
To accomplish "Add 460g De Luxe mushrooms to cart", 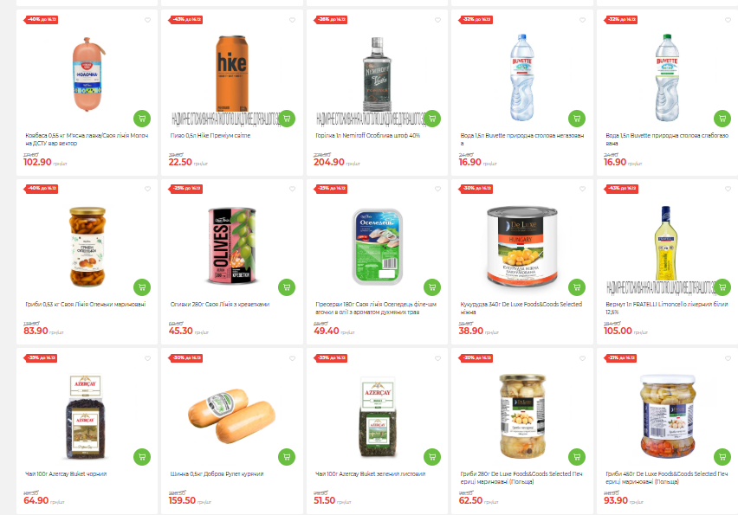I will coord(722,457).
